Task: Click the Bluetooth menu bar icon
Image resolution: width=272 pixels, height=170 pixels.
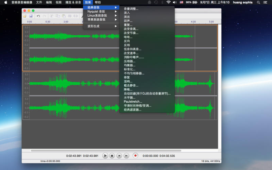Action: (163, 2)
